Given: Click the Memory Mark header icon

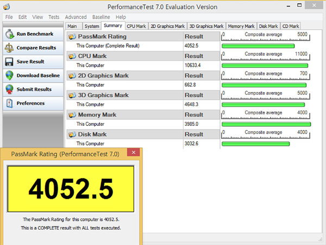Looking at the screenshot, I should point(72,115).
